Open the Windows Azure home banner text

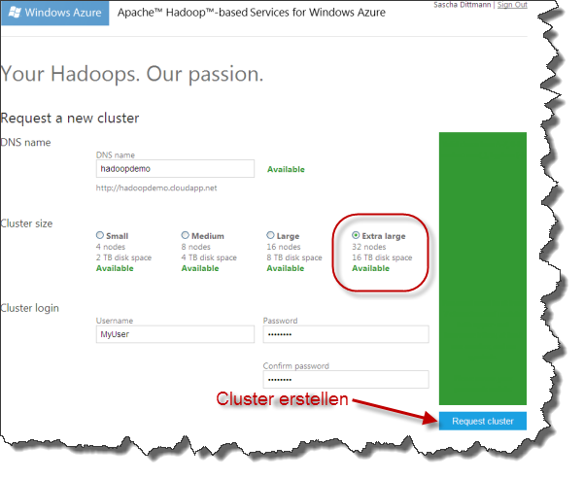[x=63, y=13]
